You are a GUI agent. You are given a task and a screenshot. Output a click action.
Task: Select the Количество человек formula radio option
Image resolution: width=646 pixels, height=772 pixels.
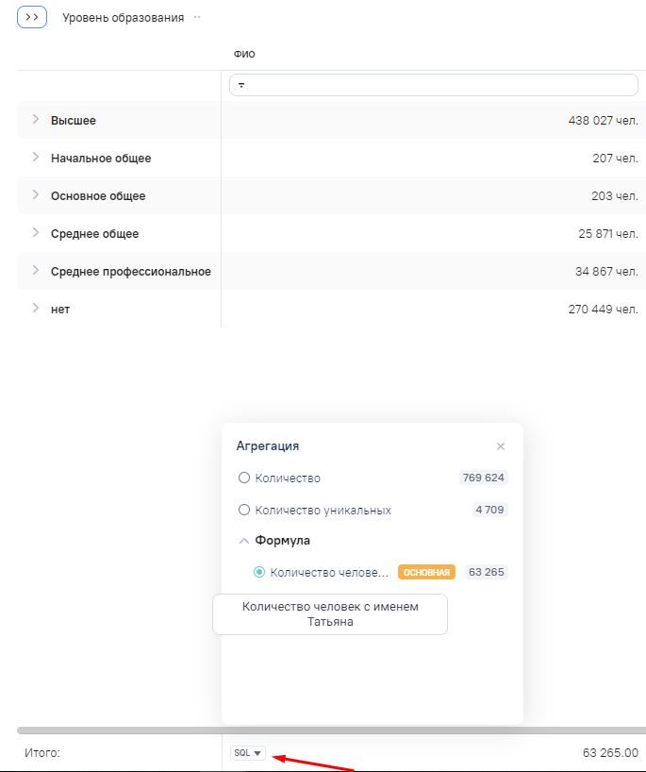259,572
